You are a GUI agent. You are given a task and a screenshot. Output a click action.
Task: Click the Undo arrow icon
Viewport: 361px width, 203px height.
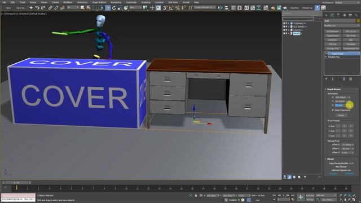click(x=37, y=8)
